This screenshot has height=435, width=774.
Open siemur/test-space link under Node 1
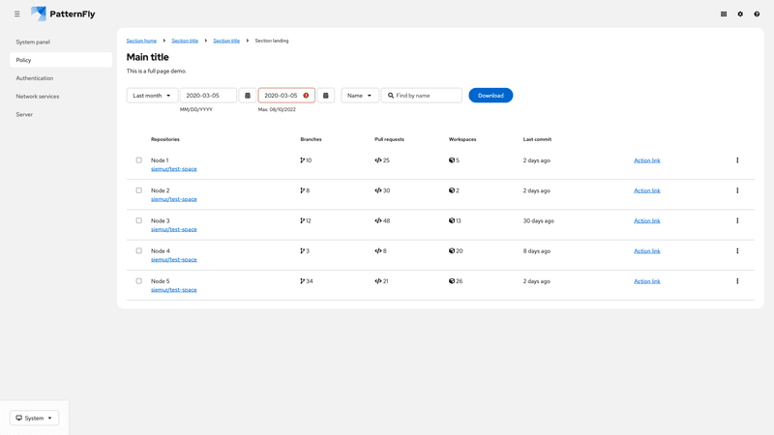(174, 168)
